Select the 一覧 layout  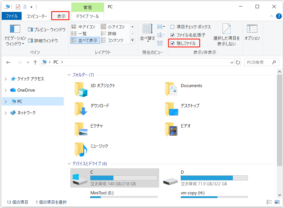click(x=79, y=33)
